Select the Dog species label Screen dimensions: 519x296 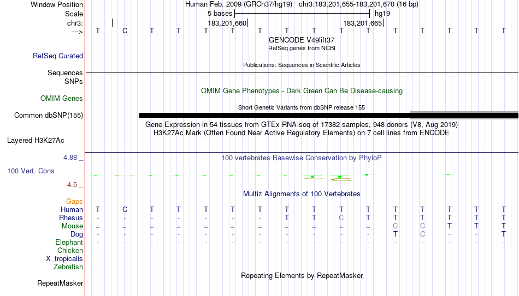point(76,234)
